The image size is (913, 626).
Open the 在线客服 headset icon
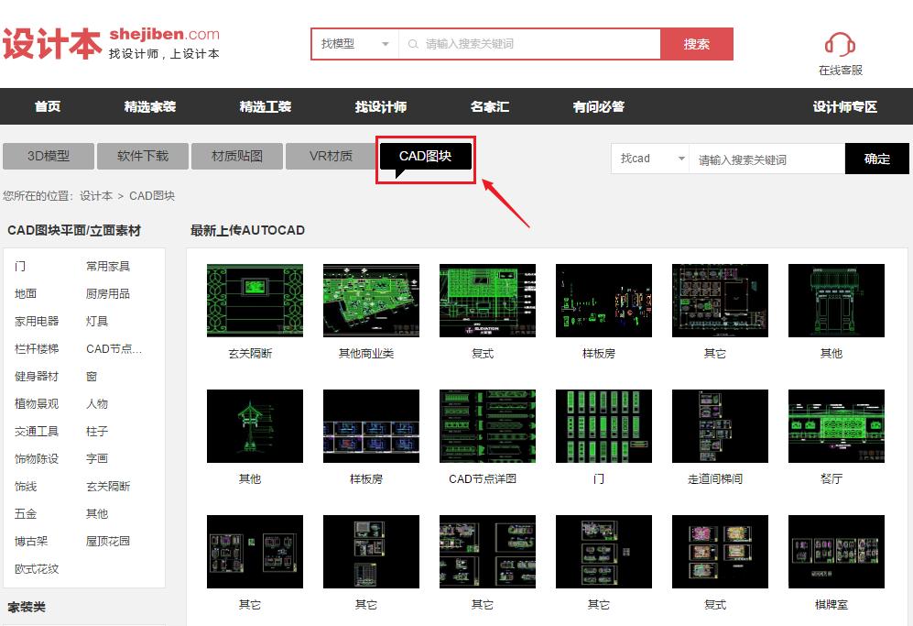point(839,45)
